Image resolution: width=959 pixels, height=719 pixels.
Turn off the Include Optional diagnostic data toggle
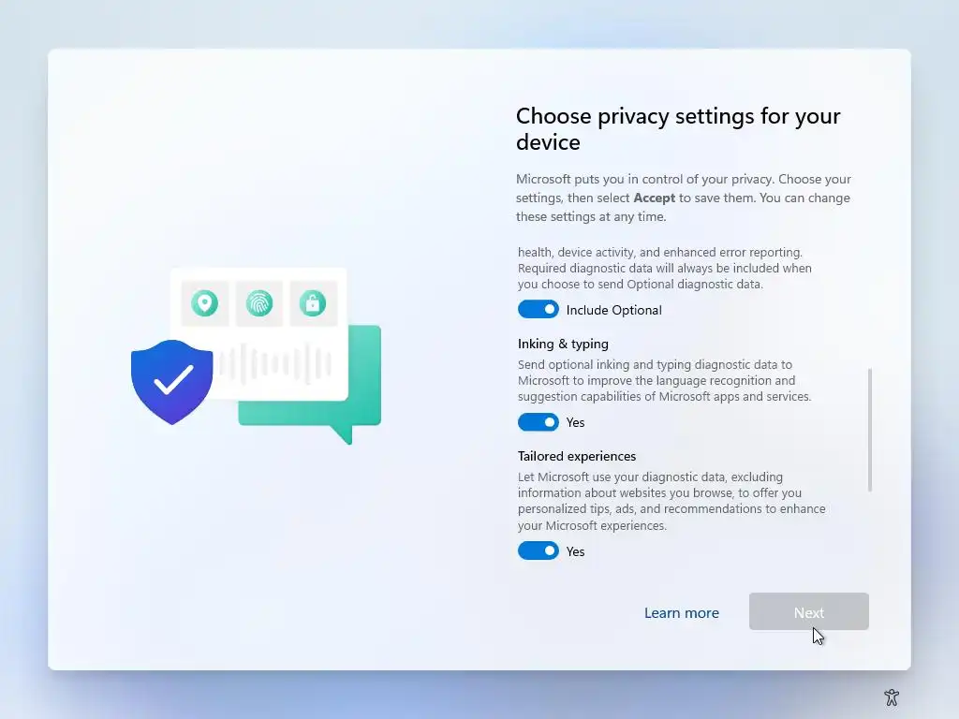pyautogui.click(x=539, y=309)
